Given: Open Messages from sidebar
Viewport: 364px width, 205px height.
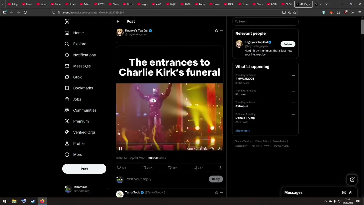Looking at the screenshot, I should click(x=78, y=66).
